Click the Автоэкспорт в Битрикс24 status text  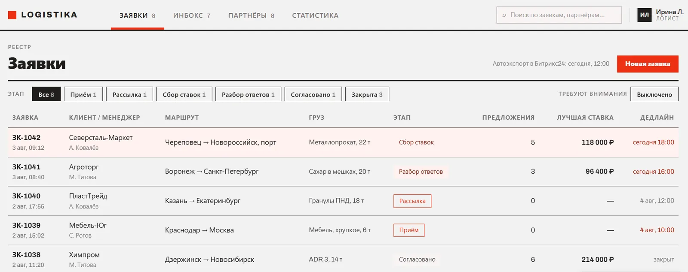click(x=551, y=63)
